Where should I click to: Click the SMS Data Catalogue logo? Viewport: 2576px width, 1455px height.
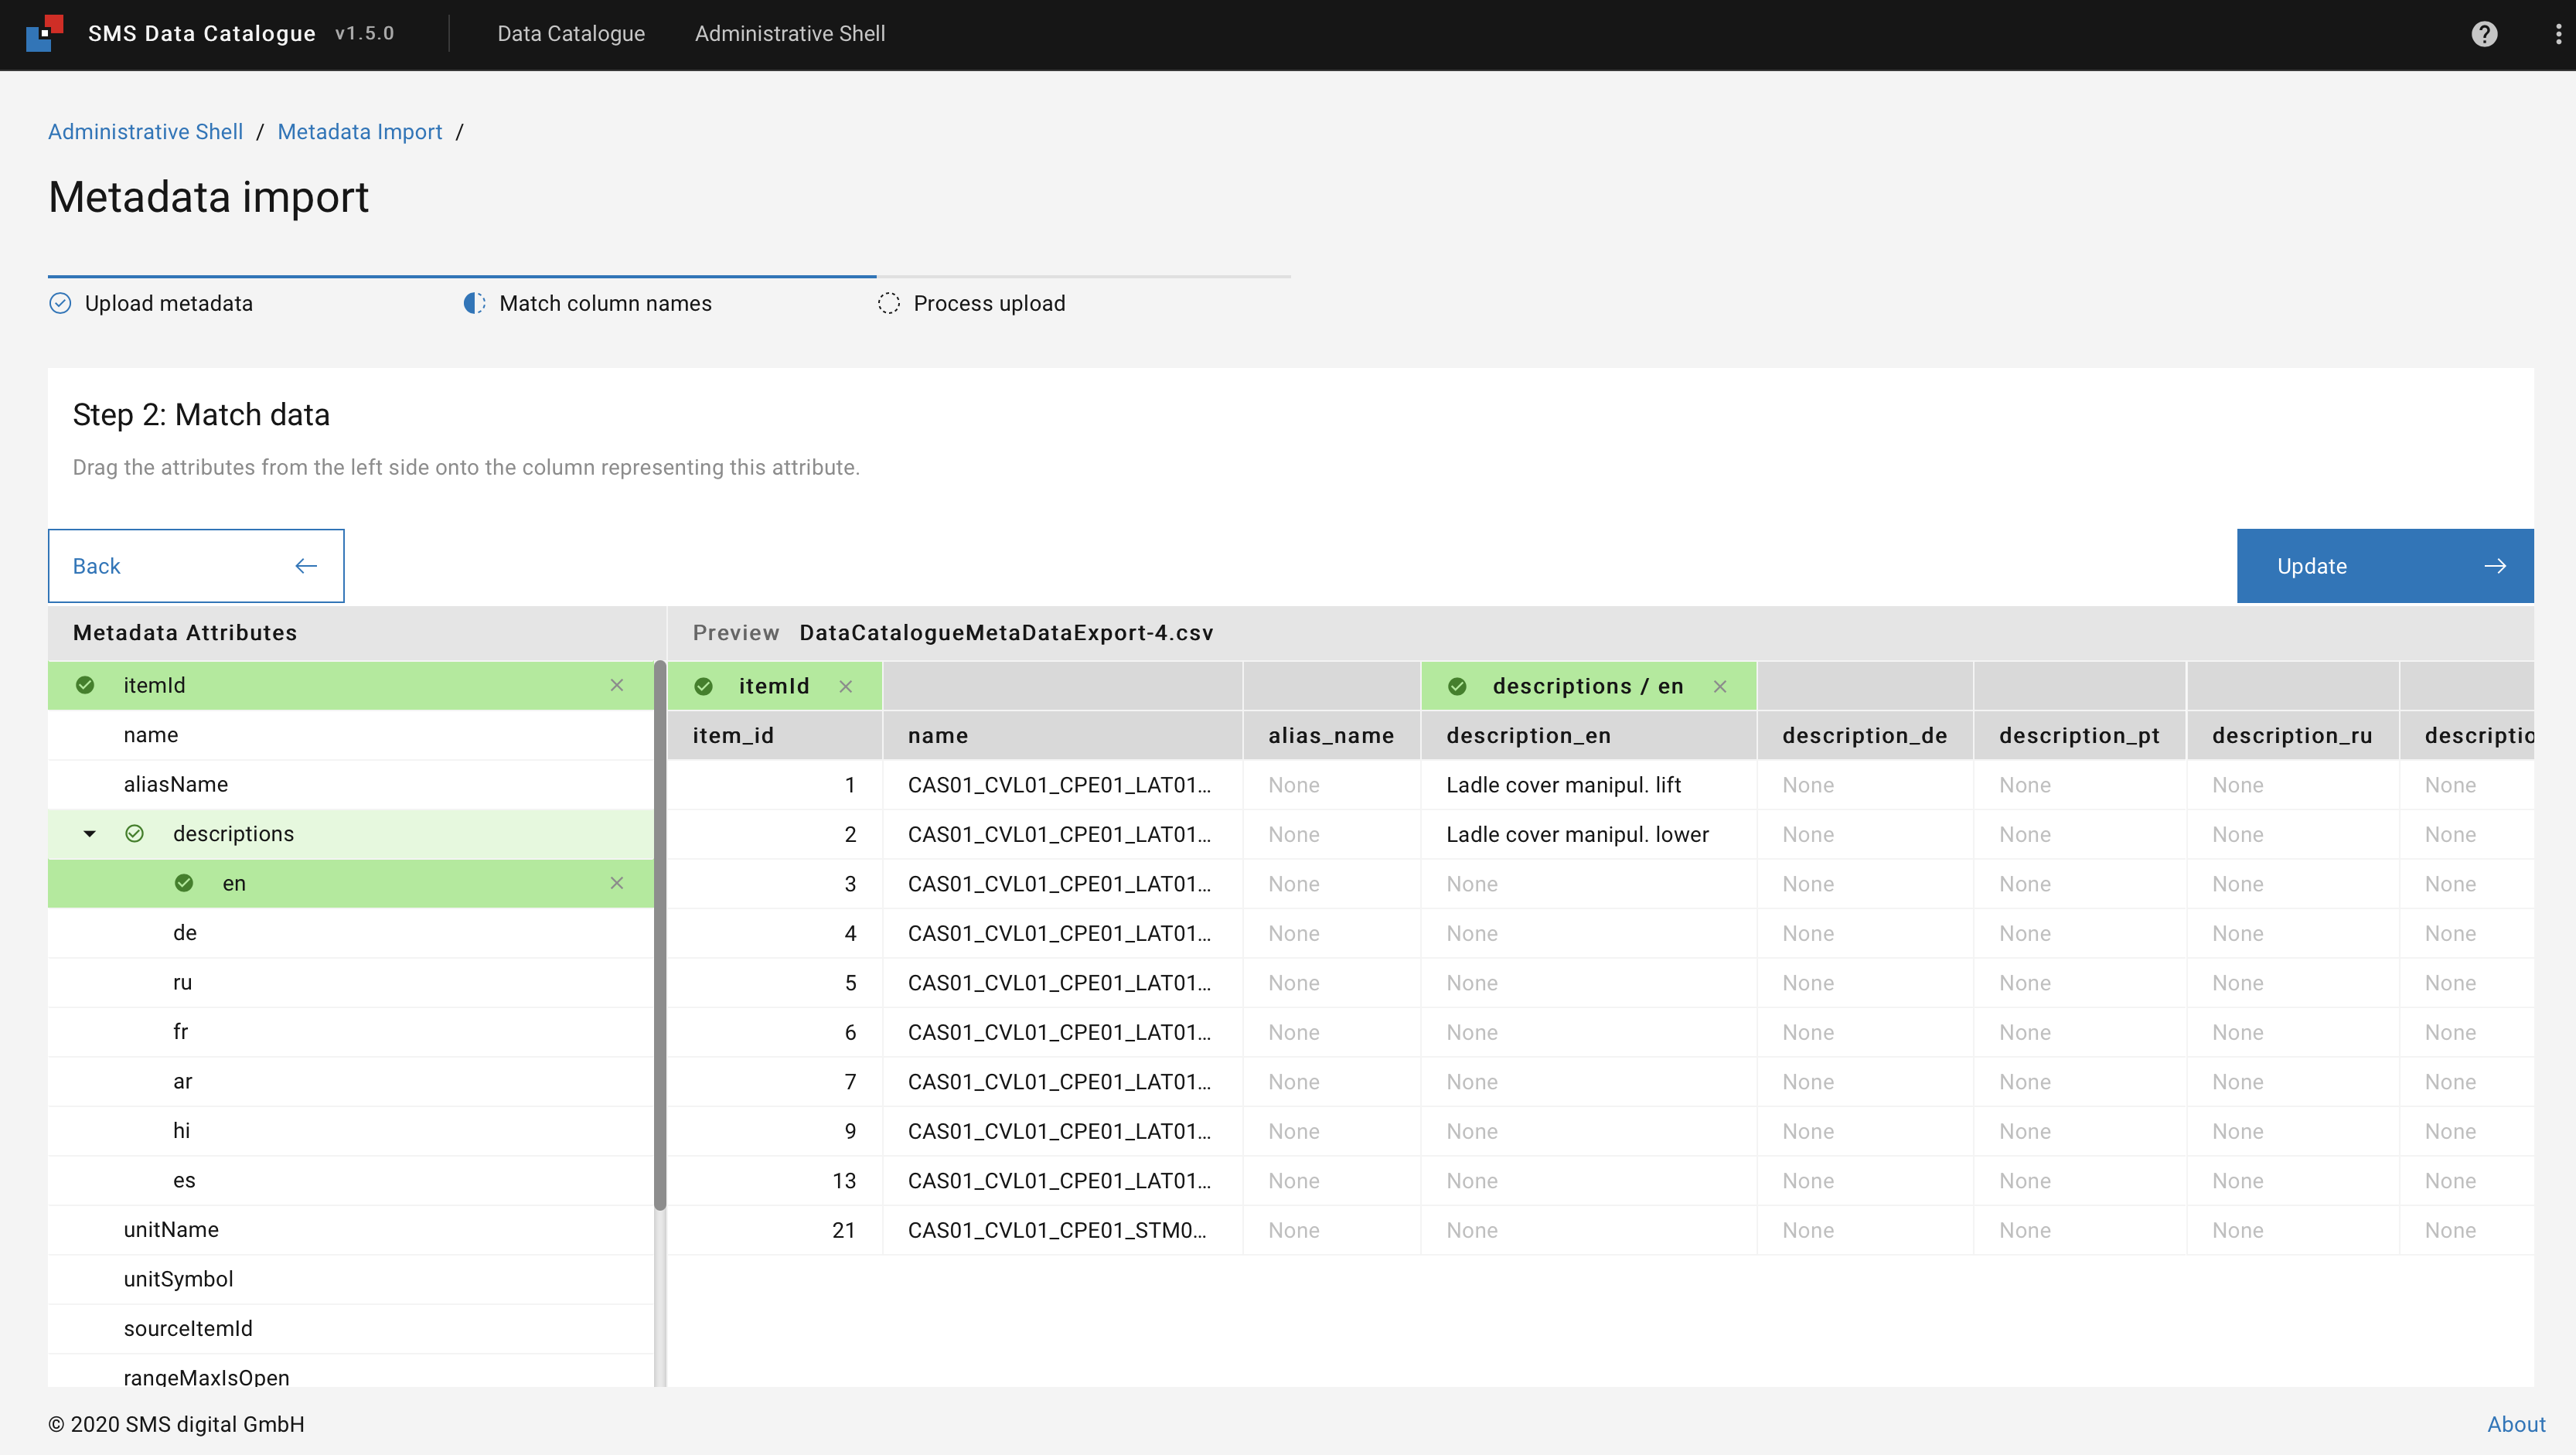pos(45,33)
